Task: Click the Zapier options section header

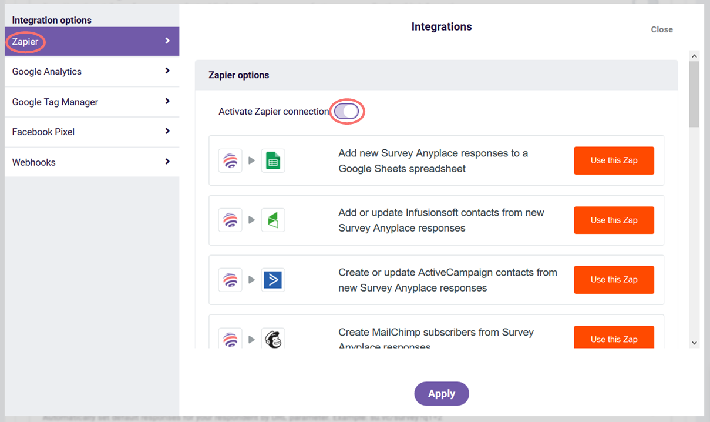Action: 436,75
